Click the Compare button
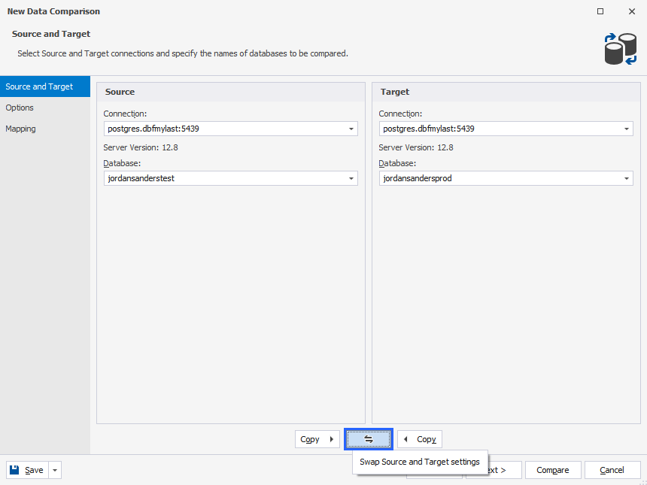 (552, 469)
